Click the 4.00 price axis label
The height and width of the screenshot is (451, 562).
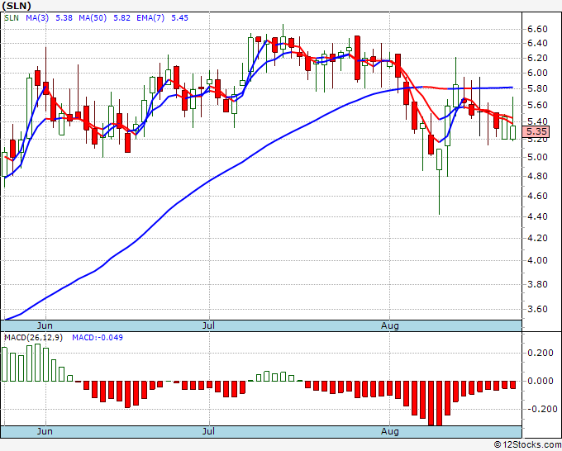[x=537, y=261]
